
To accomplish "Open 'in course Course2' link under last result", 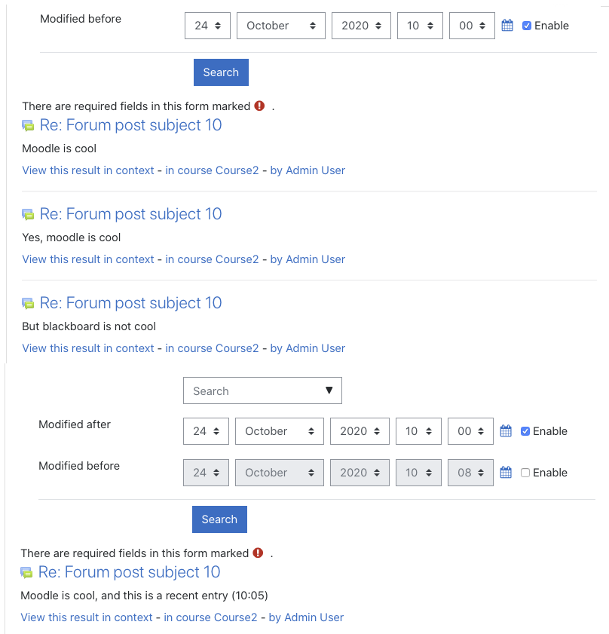I will 210,617.
